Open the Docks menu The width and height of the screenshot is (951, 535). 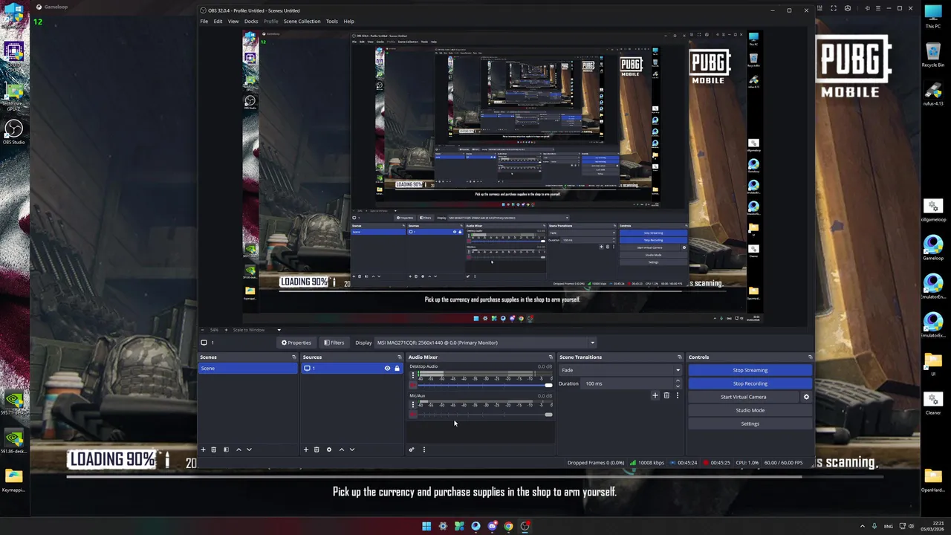[x=251, y=22]
